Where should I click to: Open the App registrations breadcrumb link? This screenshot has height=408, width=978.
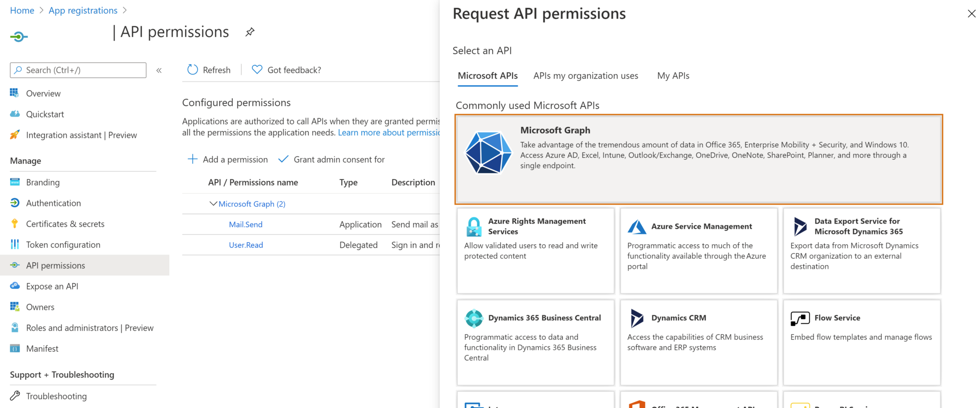tap(83, 10)
